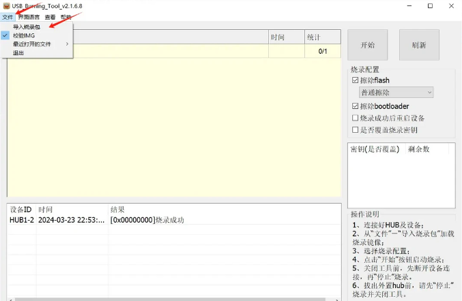Enable the 是否覆盖烧录密钥 checkbox
Screen dimensions: 462x301
[x=356, y=129]
